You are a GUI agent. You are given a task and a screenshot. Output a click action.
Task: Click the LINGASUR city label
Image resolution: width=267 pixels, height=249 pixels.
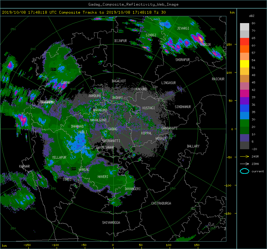tap(169, 83)
